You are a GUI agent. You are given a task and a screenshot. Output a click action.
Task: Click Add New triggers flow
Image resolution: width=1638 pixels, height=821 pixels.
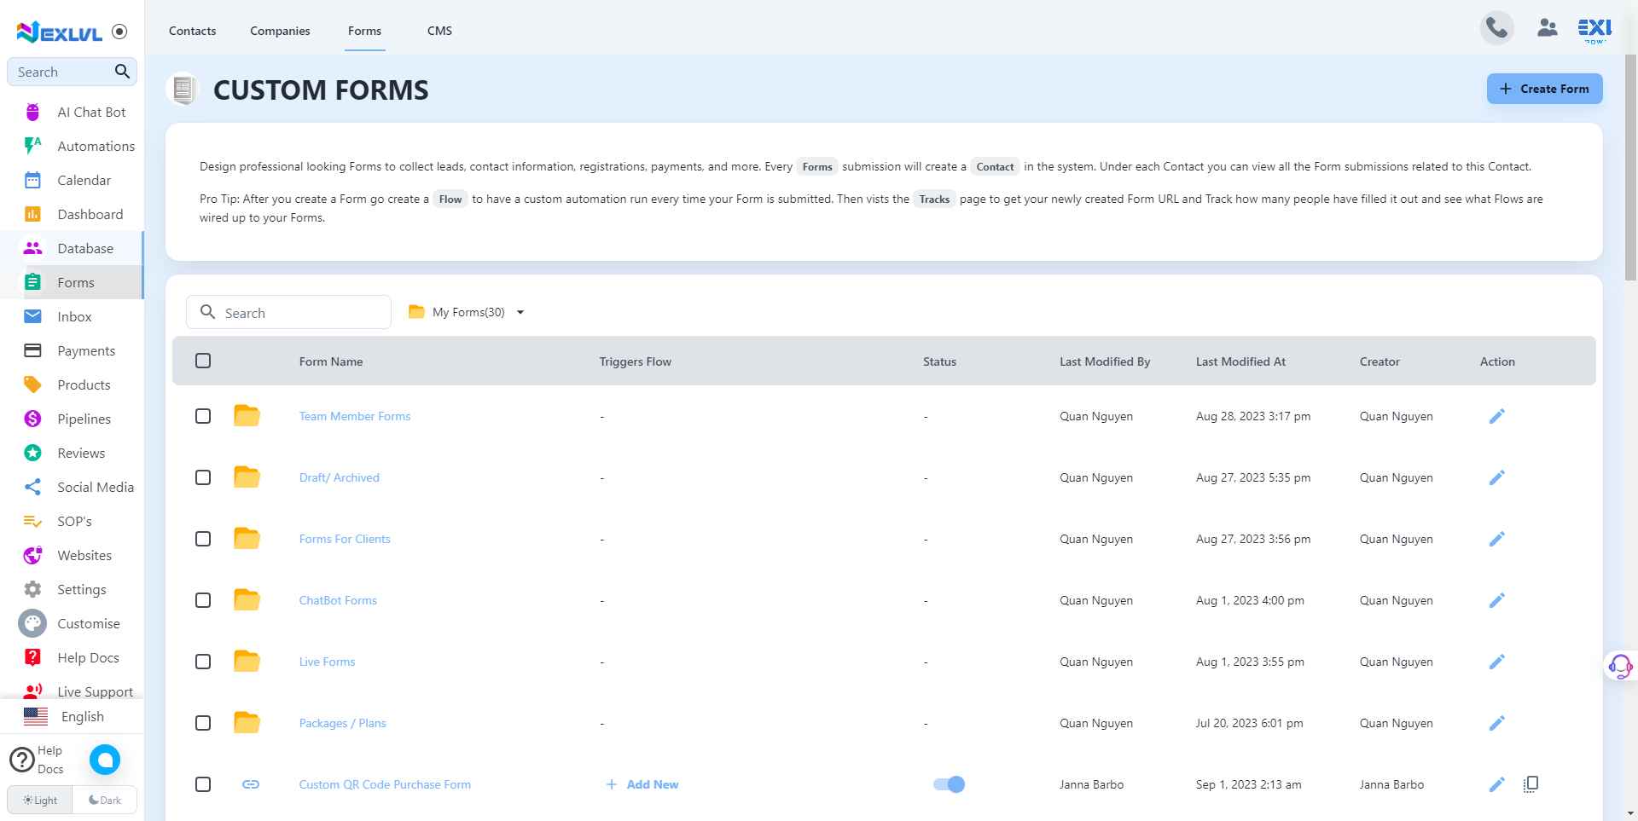(x=642, y=784)
